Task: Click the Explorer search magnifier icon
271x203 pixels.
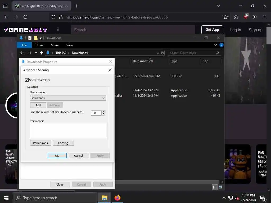Action: pyautogui.click(x=218, y=53)
